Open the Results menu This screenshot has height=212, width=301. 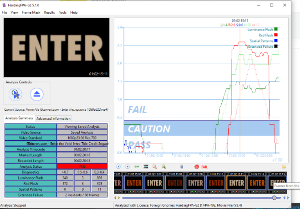(x=49, y=12)
